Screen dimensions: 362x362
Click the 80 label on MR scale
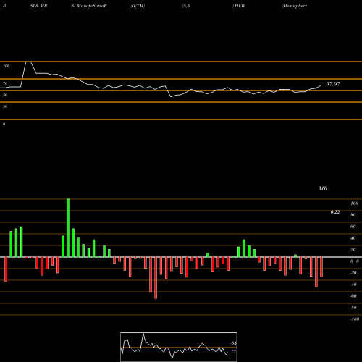coord(353,215)
